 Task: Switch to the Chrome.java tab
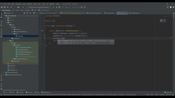pos(110,13)
